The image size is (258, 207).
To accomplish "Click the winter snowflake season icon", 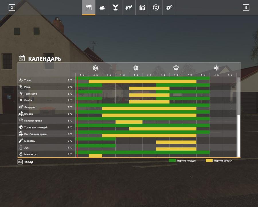I will pos(216,68).
